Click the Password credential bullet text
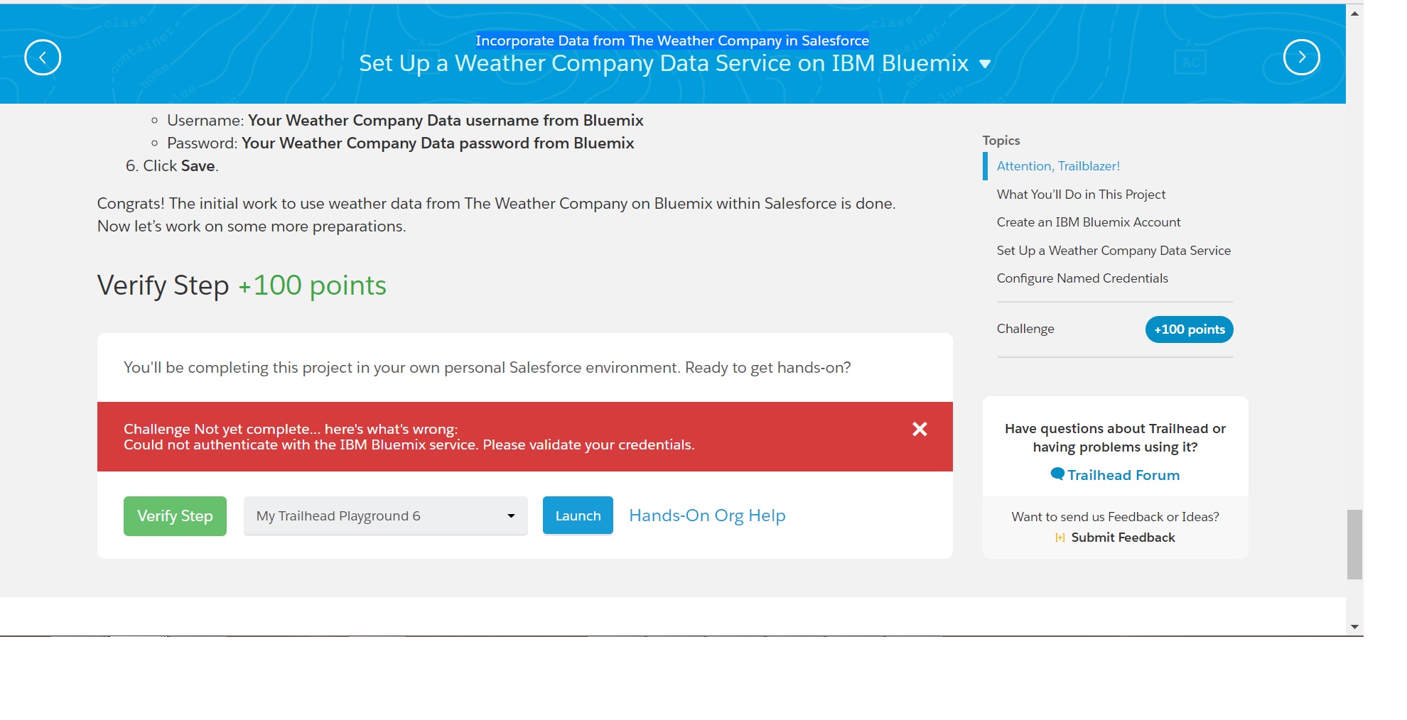The width and height of the screenshot is (1407, 720). 401,143
